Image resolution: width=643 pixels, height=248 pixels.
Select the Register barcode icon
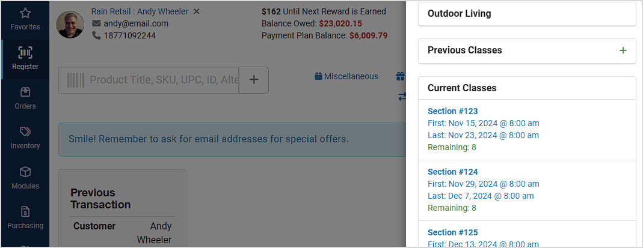click(x=25, y=53)
